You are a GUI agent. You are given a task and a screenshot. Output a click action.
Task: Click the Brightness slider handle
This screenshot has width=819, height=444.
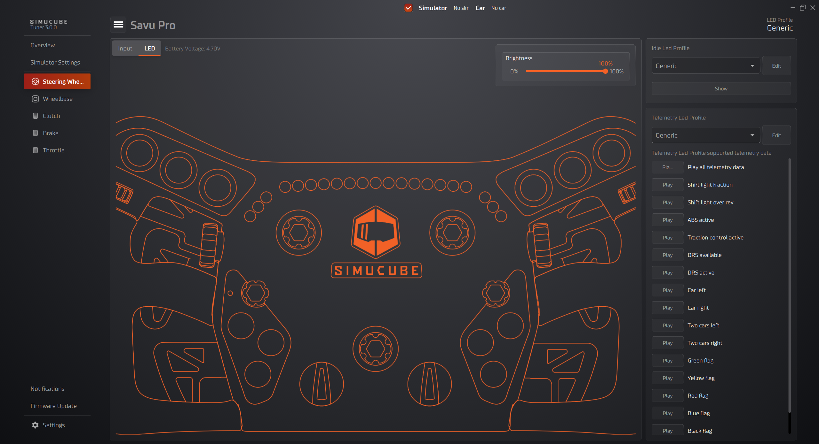coord(605,71)
